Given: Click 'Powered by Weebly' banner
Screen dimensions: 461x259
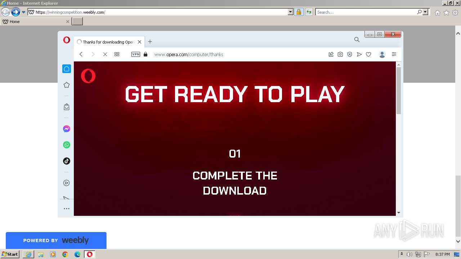Looking at the screenshot, I should [56, 240].
